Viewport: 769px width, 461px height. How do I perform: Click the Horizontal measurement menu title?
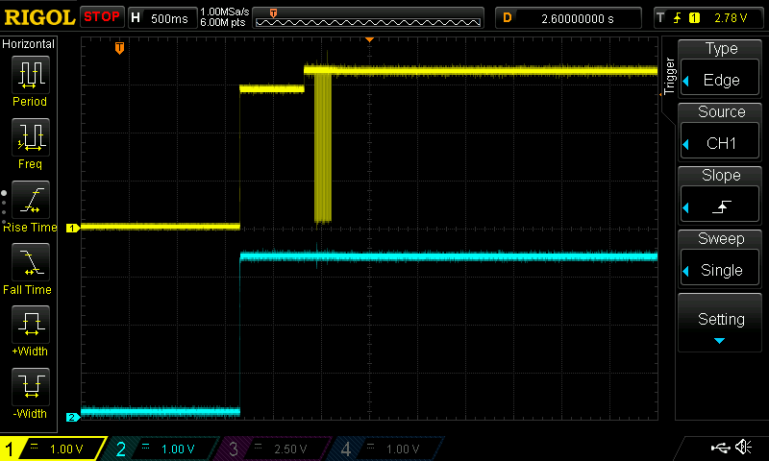(x=29, y=44)
